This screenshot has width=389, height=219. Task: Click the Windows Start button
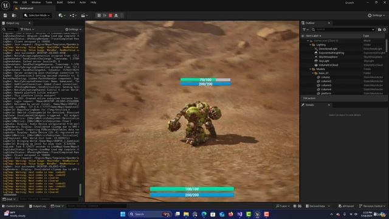(x=123, y=214)
